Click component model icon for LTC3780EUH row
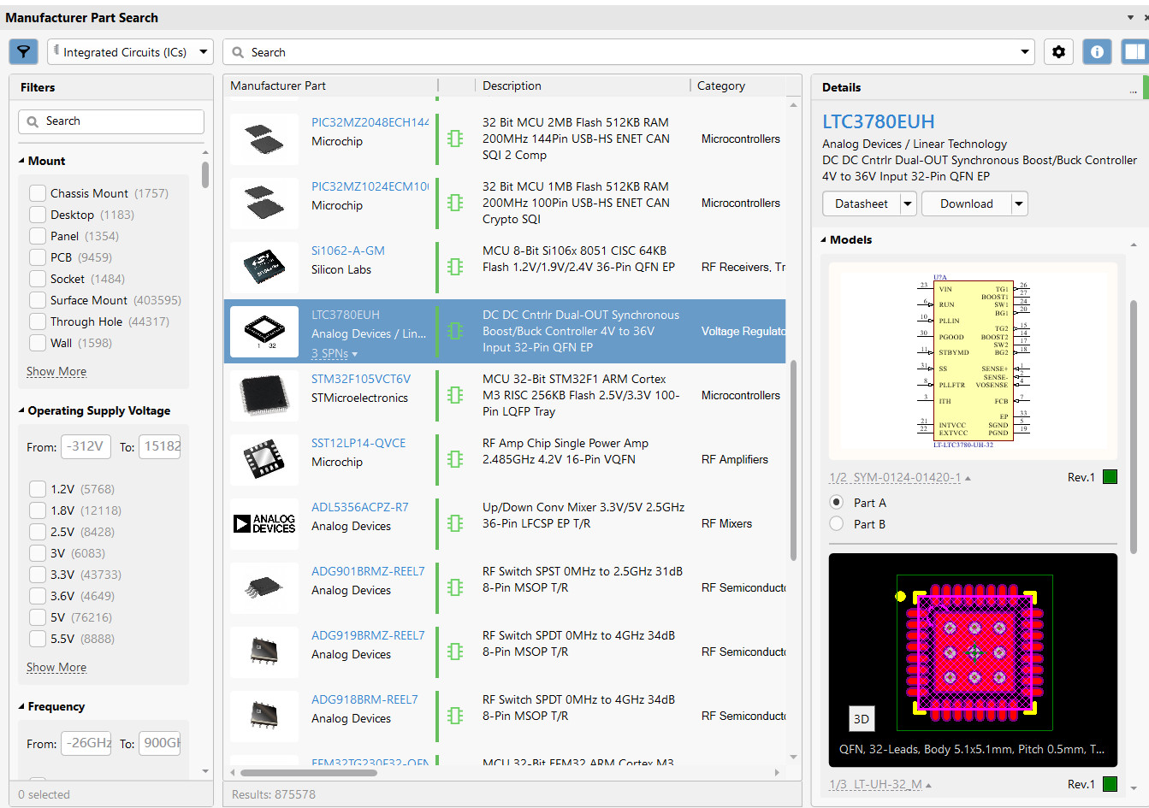The height and width of the screenshot is (808, 1149). pos(455,331)
